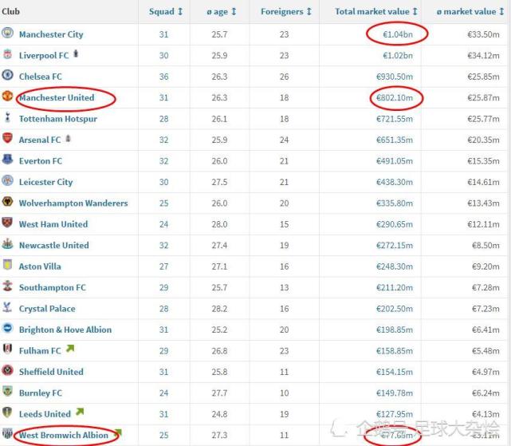Click the Burnley FC club crest

coord(7,391)
